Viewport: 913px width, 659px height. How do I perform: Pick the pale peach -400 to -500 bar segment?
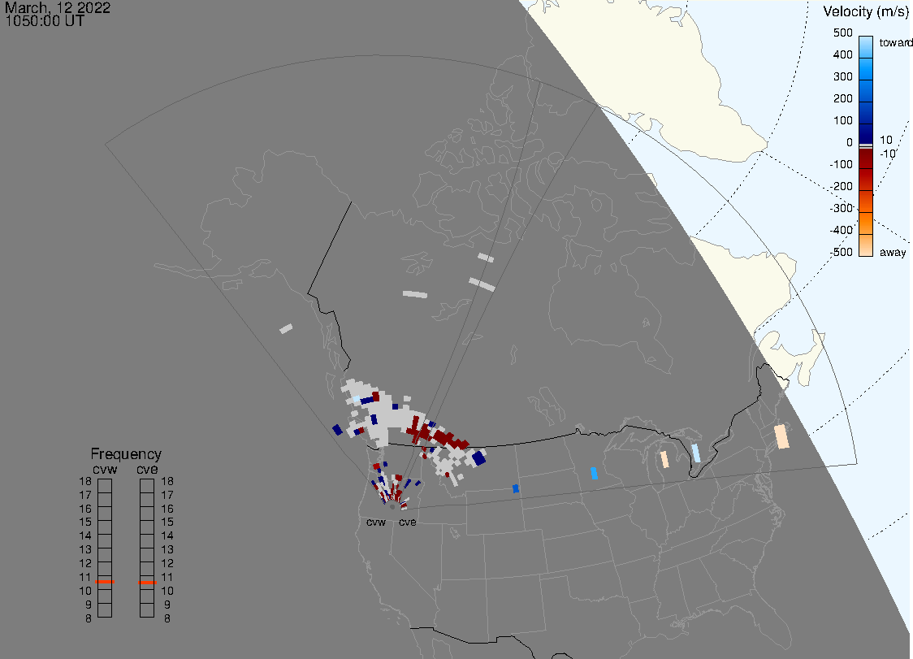click(866, 245)
